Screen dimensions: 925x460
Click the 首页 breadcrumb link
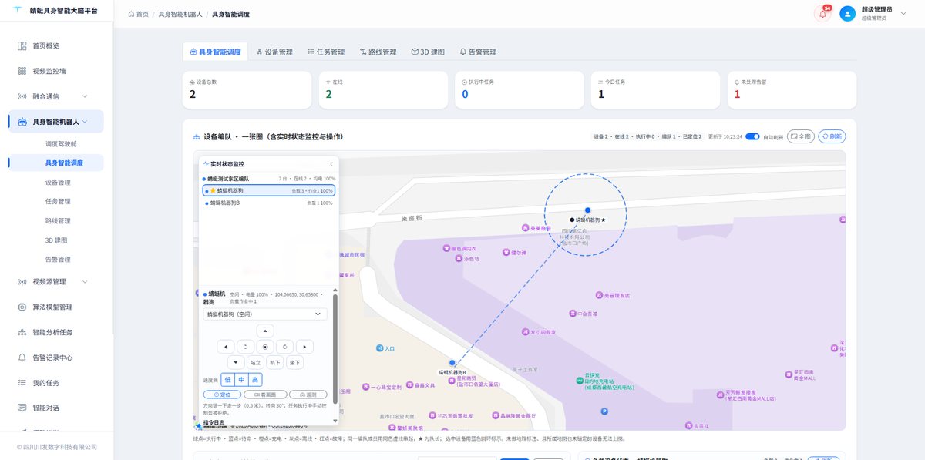coord(139,15)
